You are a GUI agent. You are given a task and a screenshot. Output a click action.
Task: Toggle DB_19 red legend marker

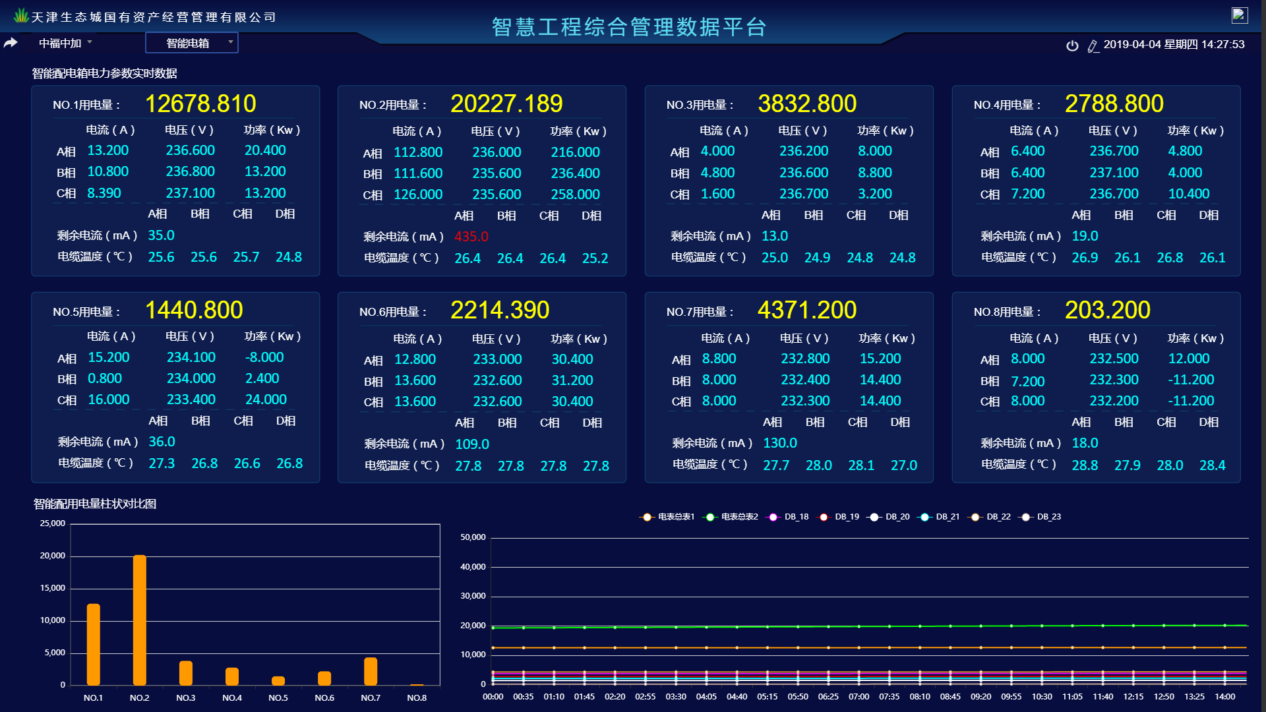(824, 517)
